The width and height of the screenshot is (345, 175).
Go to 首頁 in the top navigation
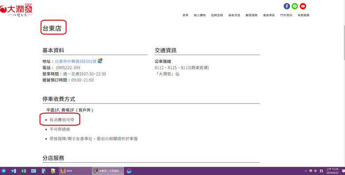click(185, 15)
